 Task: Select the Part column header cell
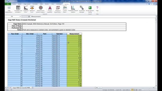[x=45, y=34]
